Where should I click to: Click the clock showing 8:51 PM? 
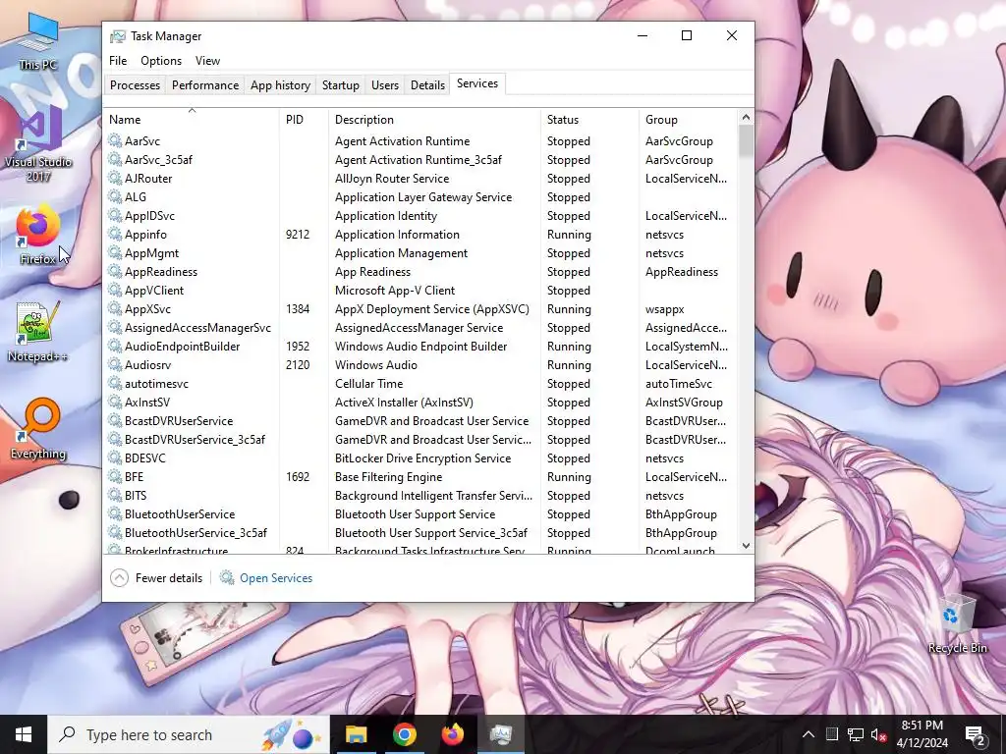tap(922, 734)
